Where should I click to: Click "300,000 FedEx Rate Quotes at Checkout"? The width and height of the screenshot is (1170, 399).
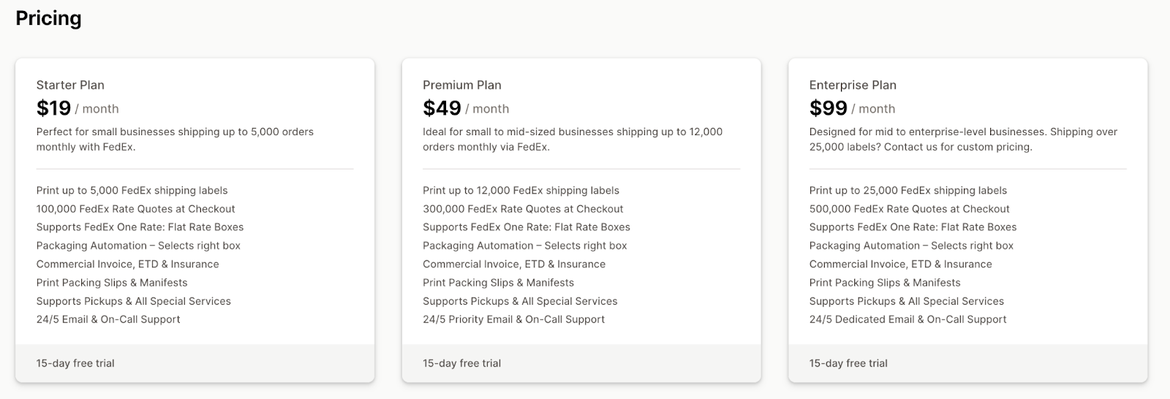coord(523,209)
